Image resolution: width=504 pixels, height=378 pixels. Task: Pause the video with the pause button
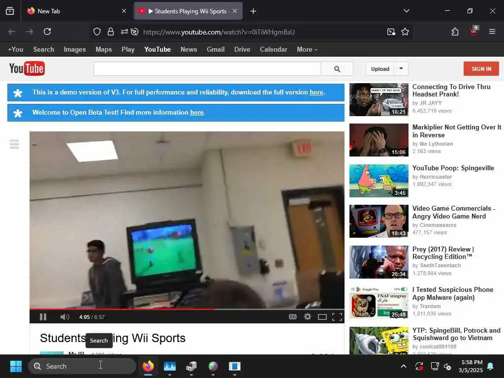[x=43, y=317]
